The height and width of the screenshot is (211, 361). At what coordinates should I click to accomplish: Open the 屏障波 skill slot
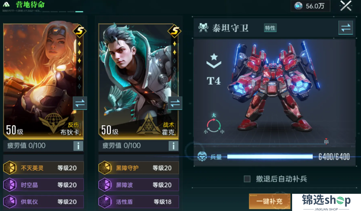[x=138, y=185]
